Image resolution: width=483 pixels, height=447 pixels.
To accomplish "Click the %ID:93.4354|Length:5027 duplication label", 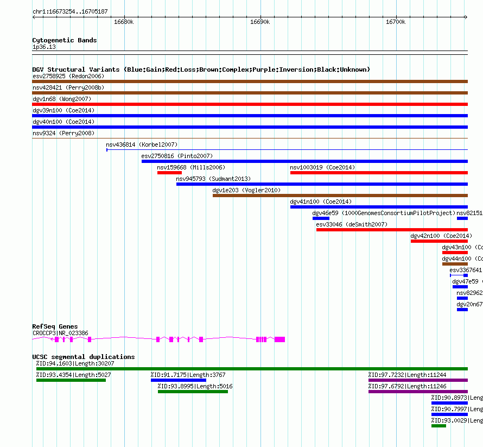I will pyautogui.click(x=74, y=375).
